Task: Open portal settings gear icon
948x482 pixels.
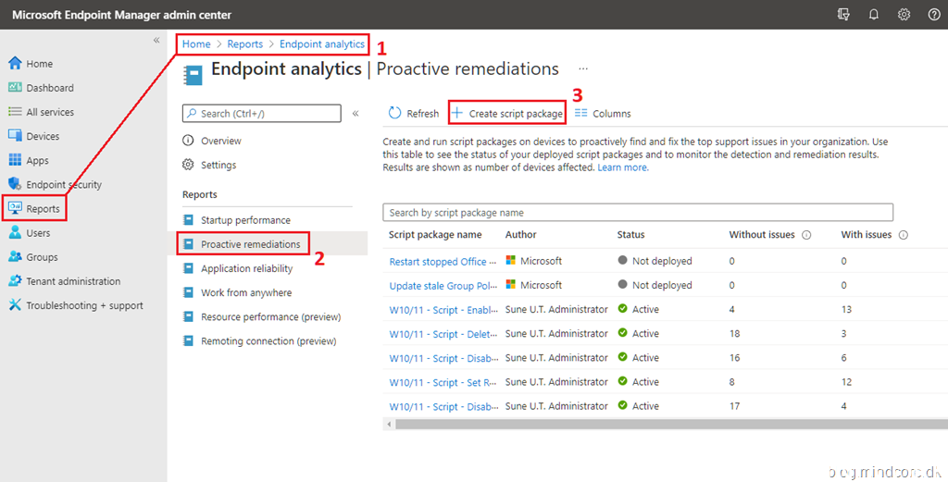Action: 904,15
